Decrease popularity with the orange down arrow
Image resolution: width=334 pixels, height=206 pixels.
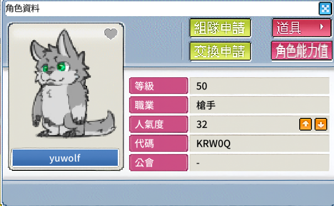click(321, 124)
